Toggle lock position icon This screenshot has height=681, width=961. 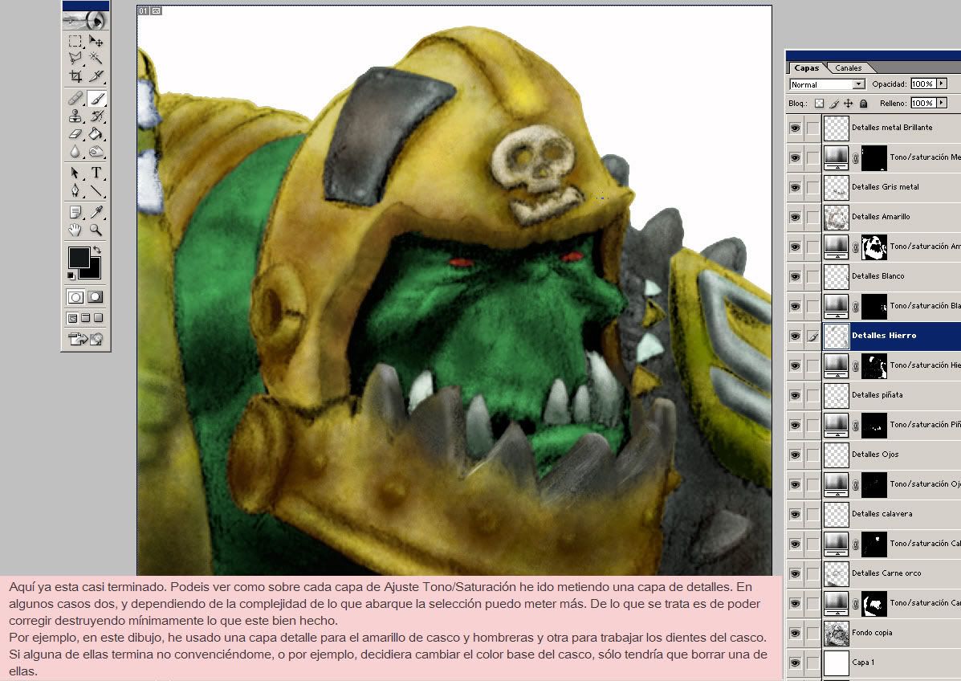pos(849,104)
